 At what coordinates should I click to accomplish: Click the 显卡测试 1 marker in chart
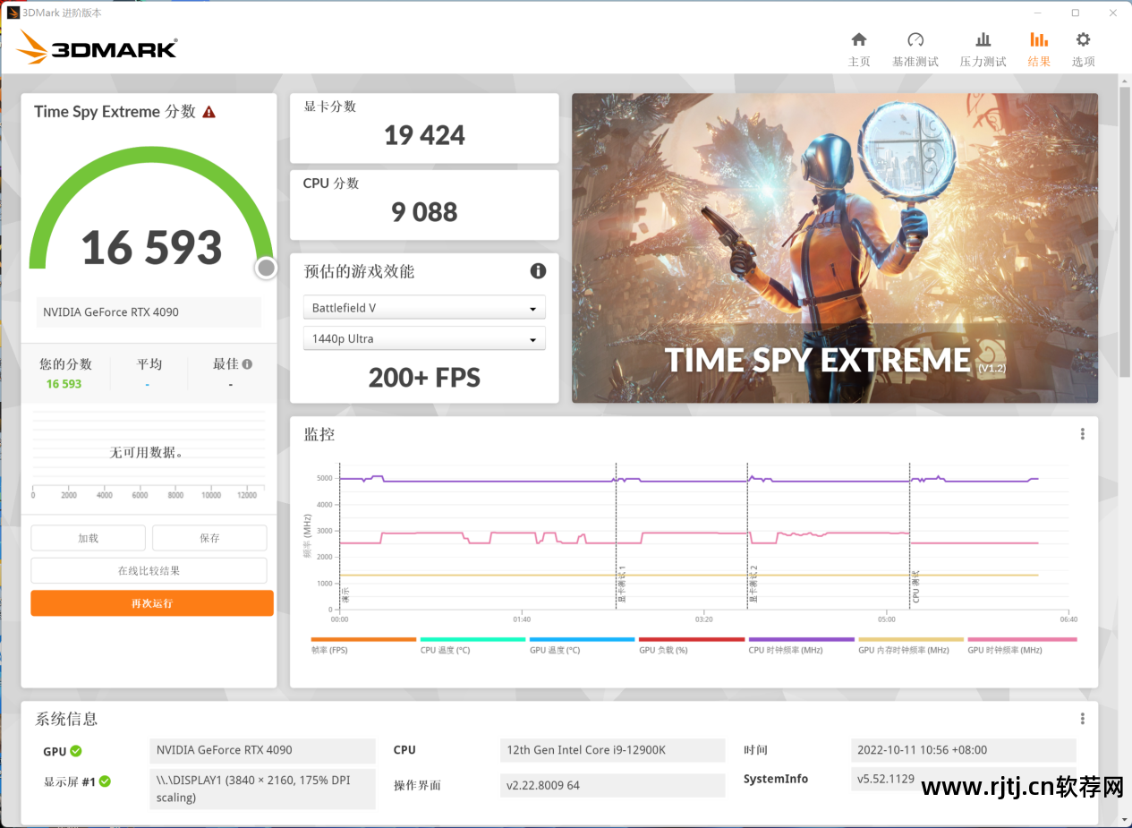[621, 583]
